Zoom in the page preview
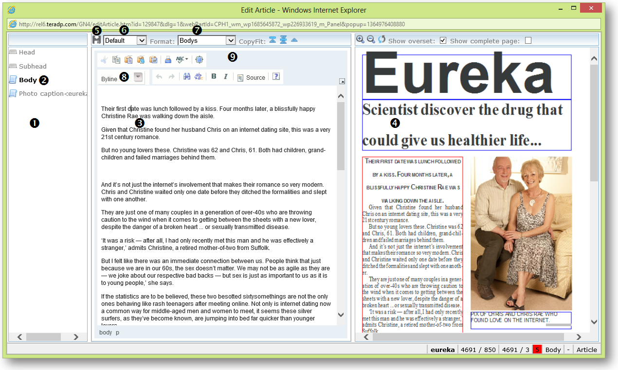Screen dimensions: 618x370 point(361,40)
